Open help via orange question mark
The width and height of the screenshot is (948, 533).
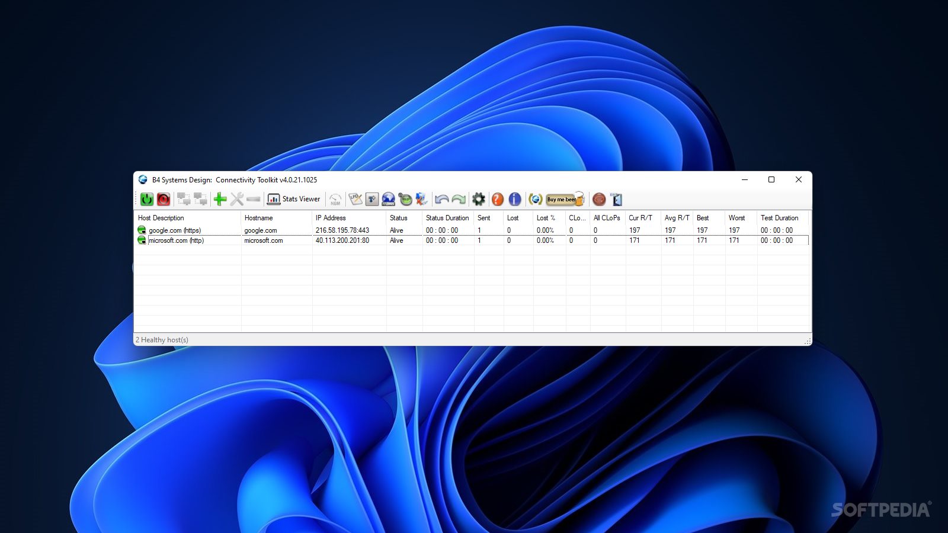pos(498,200)
